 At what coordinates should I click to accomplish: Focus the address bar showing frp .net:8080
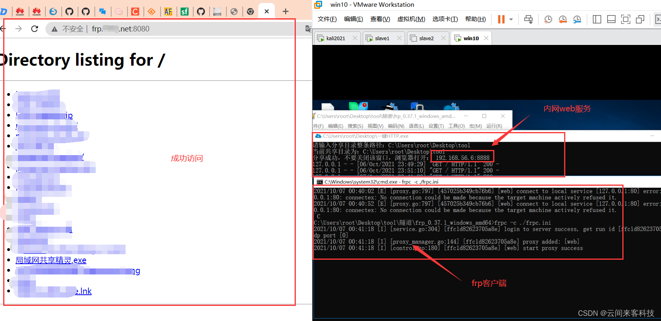[175, 29]
